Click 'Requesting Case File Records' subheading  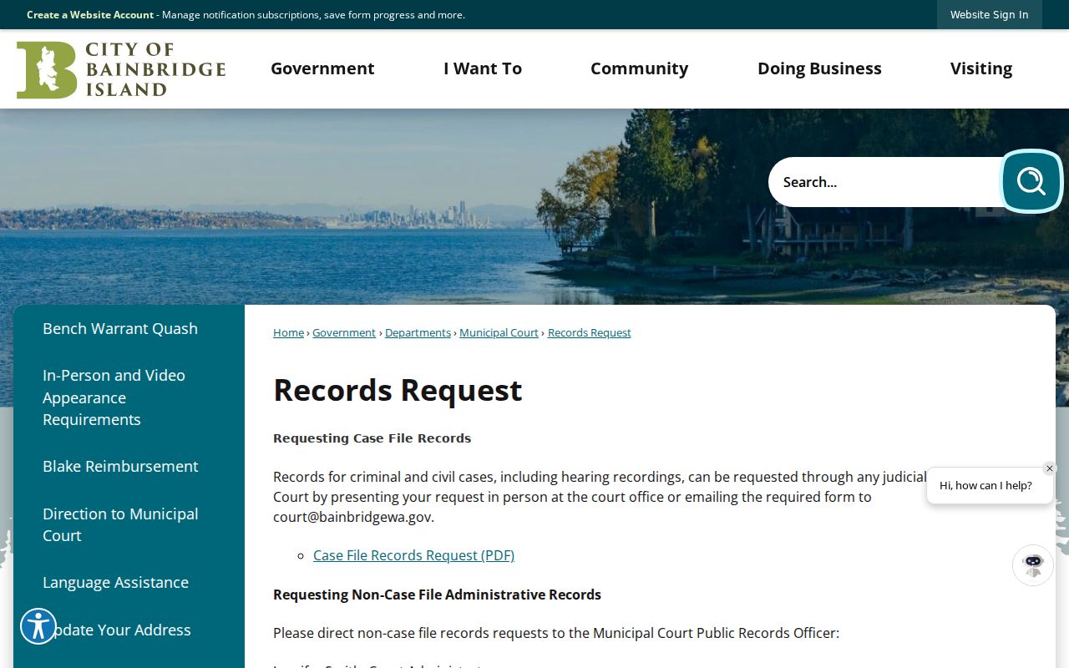372,438
